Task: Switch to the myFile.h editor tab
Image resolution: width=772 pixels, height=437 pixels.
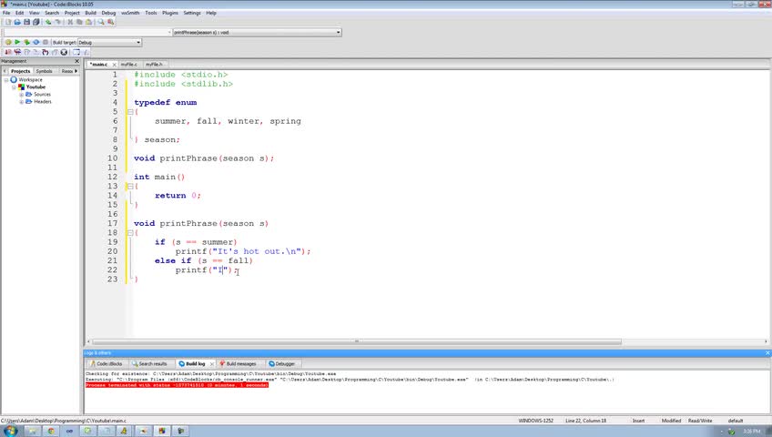Action: point(154,65)
